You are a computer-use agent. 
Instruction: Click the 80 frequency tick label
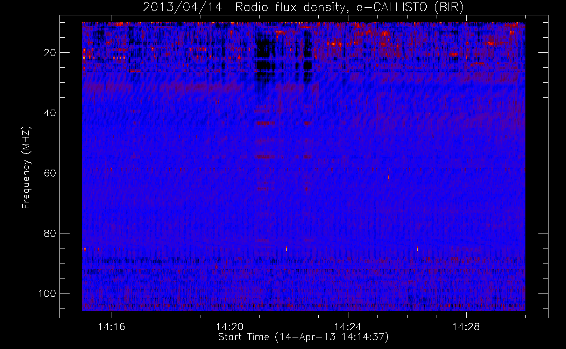(x=50, y=233)
